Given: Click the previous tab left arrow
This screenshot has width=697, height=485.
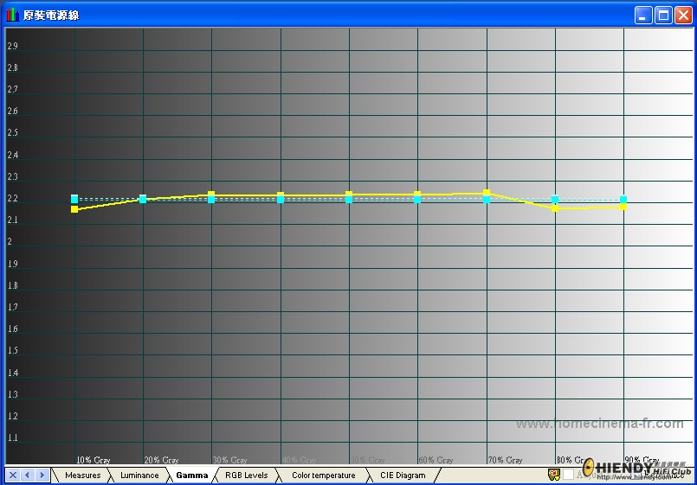Looking at the screenshot, I should pyautogui.click(x=27, y=475).
